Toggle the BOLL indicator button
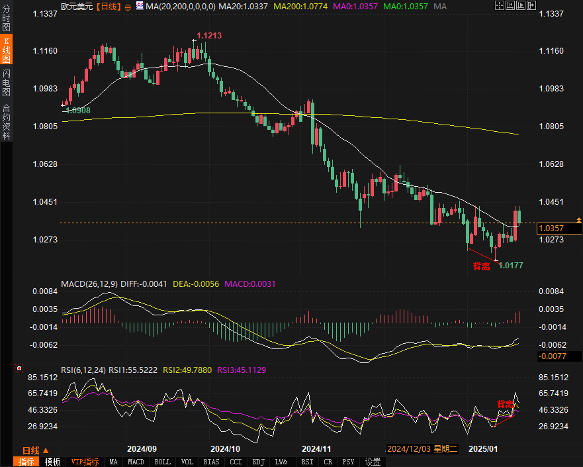The height and width of the screenshot is (467, 583). (x=162, y=462)
